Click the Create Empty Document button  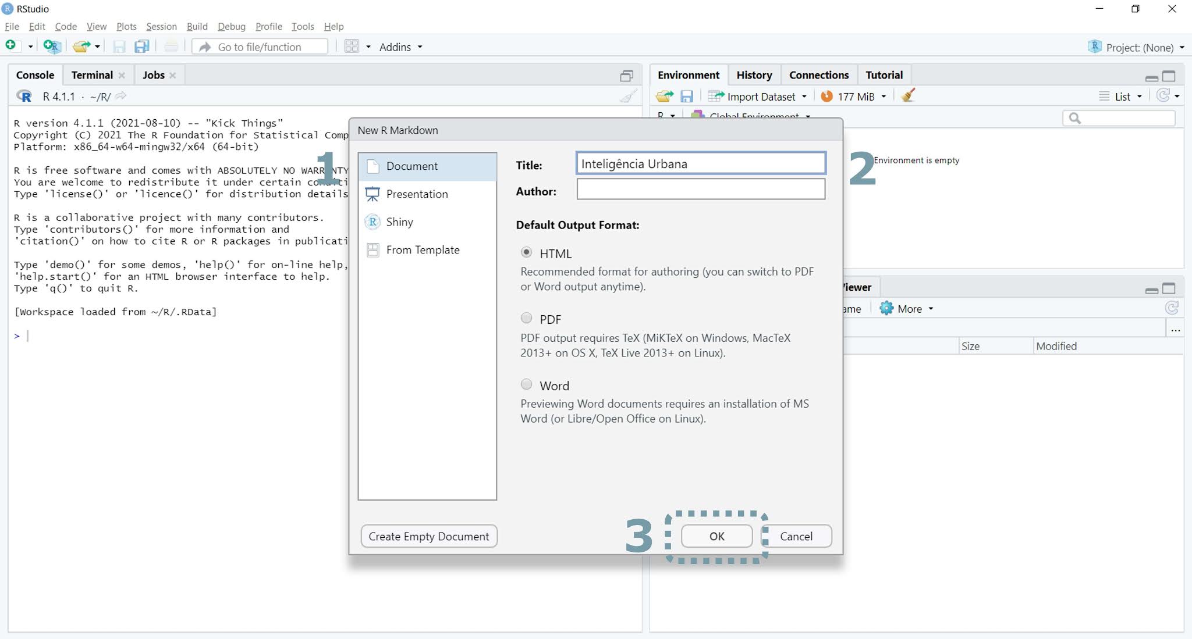coord(428,536)
